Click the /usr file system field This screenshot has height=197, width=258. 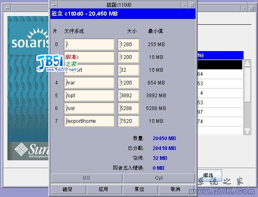pos(89,108)
